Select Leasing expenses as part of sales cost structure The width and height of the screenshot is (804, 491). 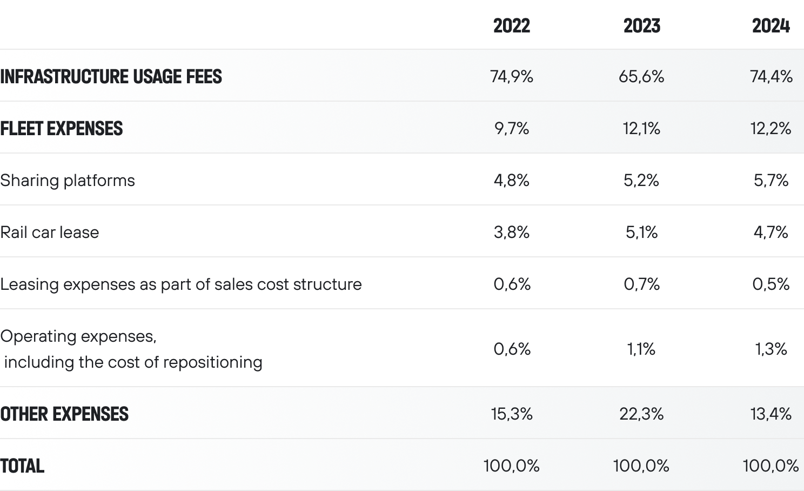(181, 284)
